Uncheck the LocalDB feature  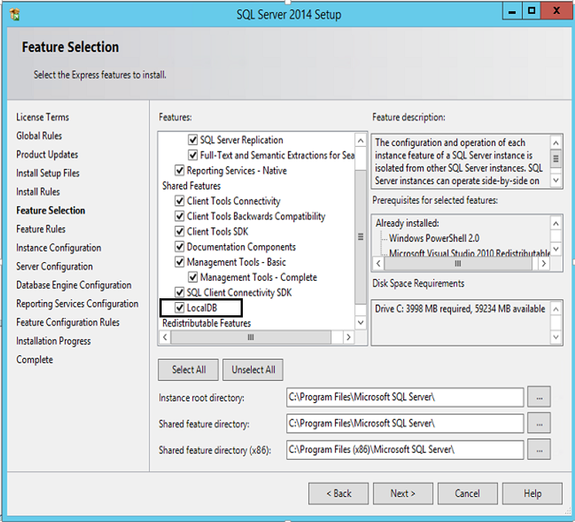(x=179, y=308)
